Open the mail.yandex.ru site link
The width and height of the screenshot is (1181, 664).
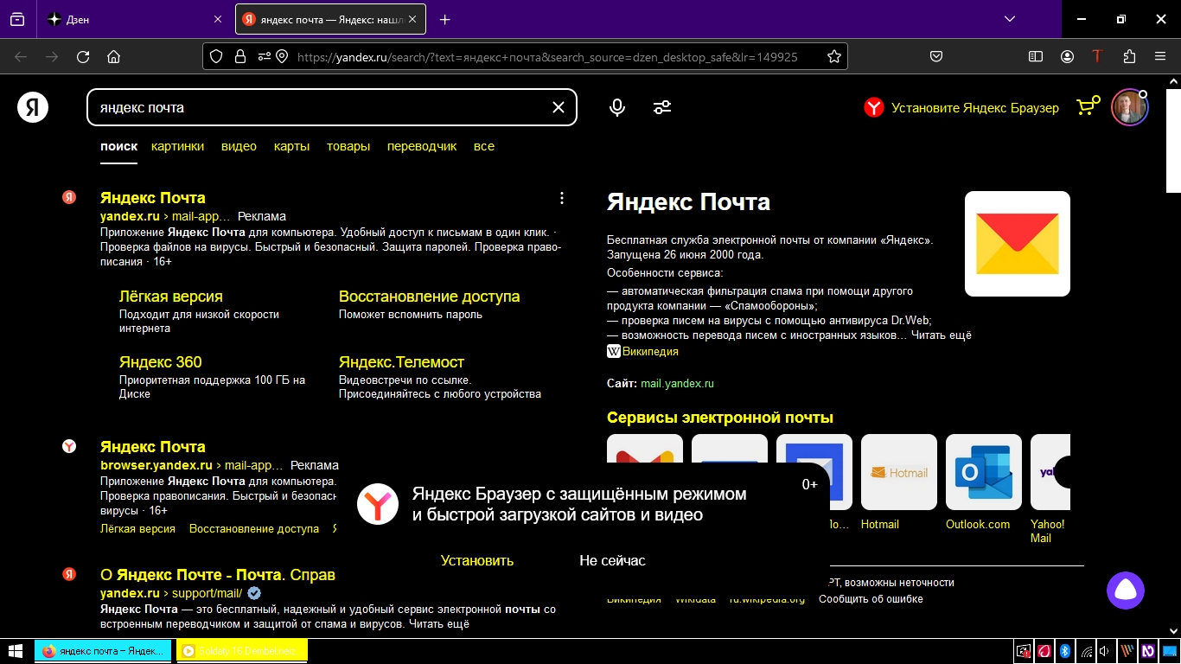677,383
